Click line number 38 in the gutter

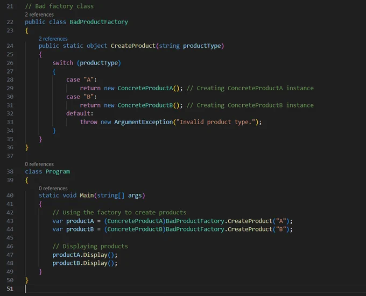[10, 172]
